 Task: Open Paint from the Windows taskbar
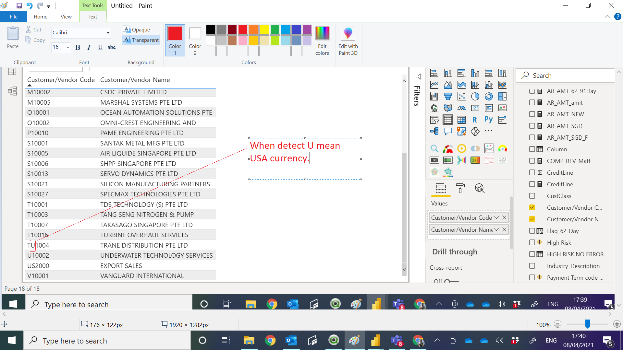(x=354, y=340)
